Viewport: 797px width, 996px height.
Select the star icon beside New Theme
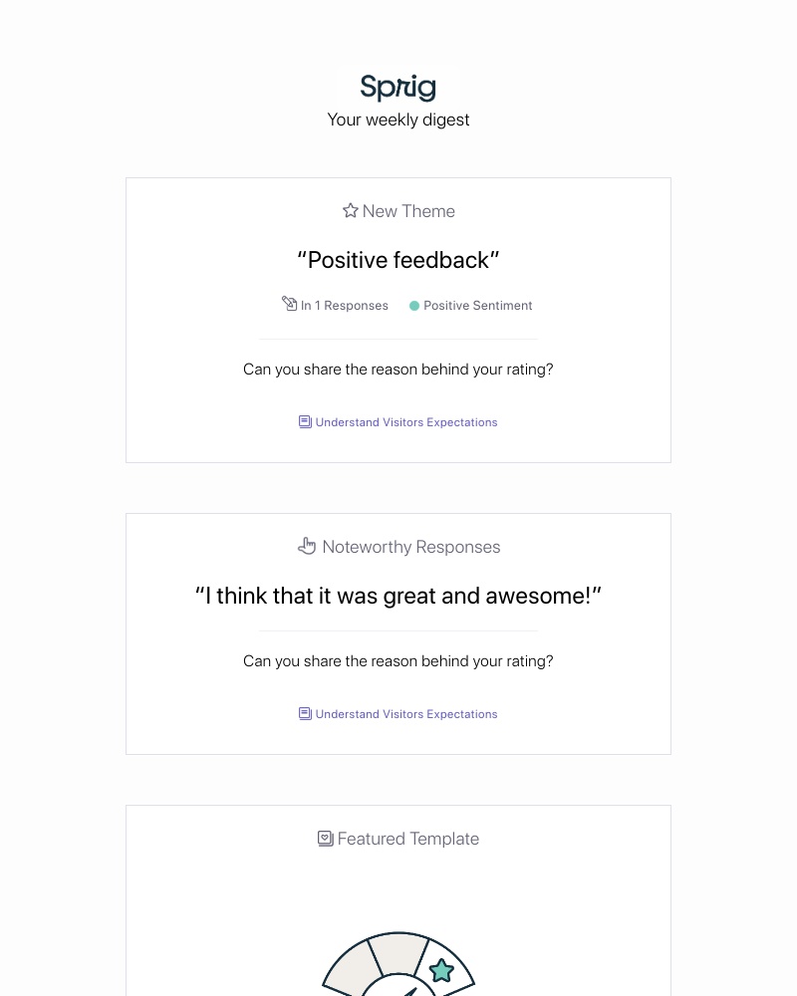click(351, 210)
